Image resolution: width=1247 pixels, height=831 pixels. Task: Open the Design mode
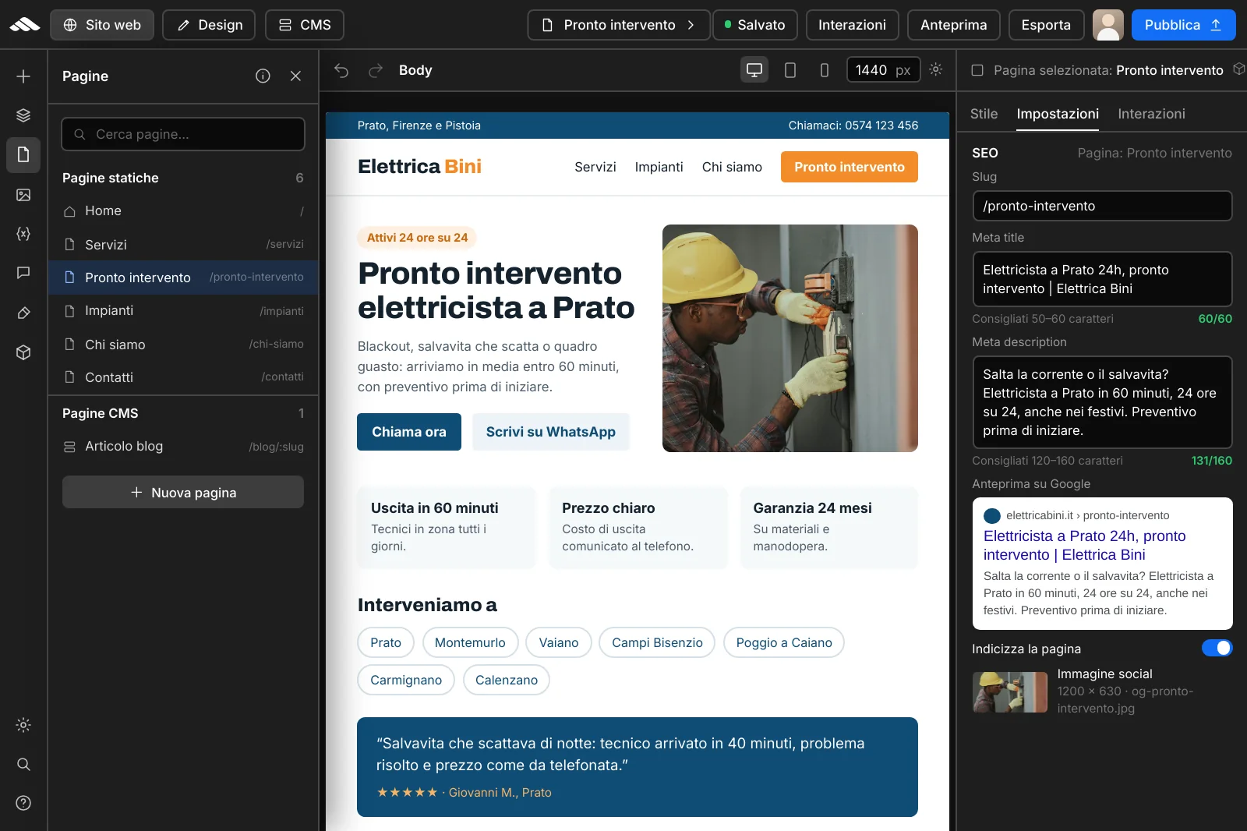tap(209, 25)
